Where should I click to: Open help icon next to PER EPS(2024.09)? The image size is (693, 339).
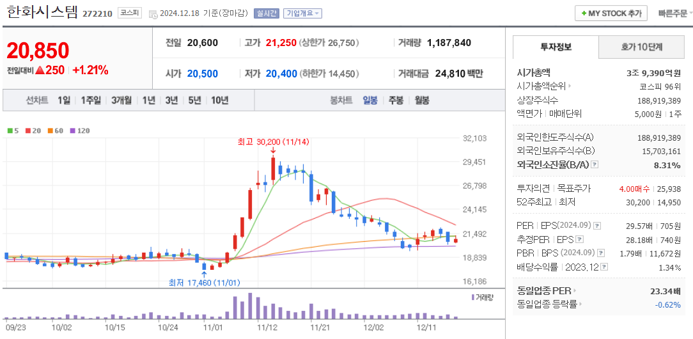point(597,225)
